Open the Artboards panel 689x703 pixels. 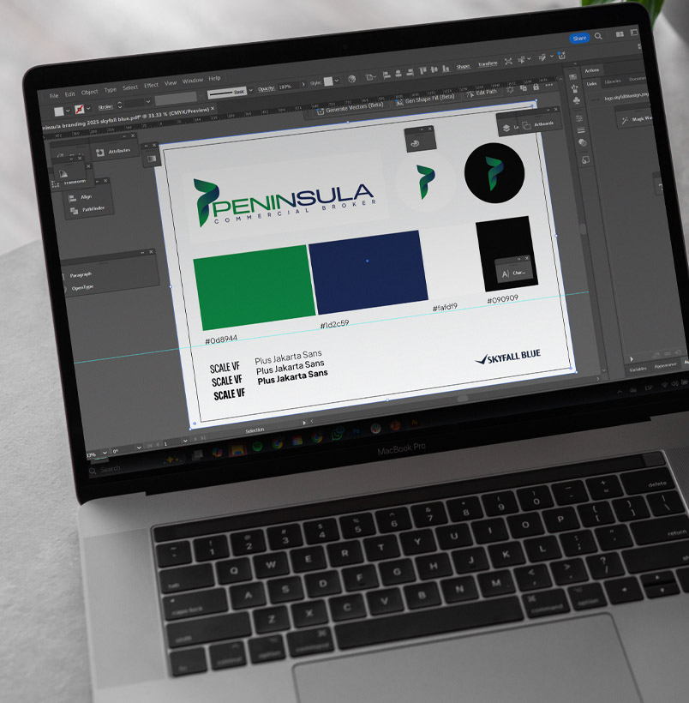pyautogui.click(x=538, y=124)
